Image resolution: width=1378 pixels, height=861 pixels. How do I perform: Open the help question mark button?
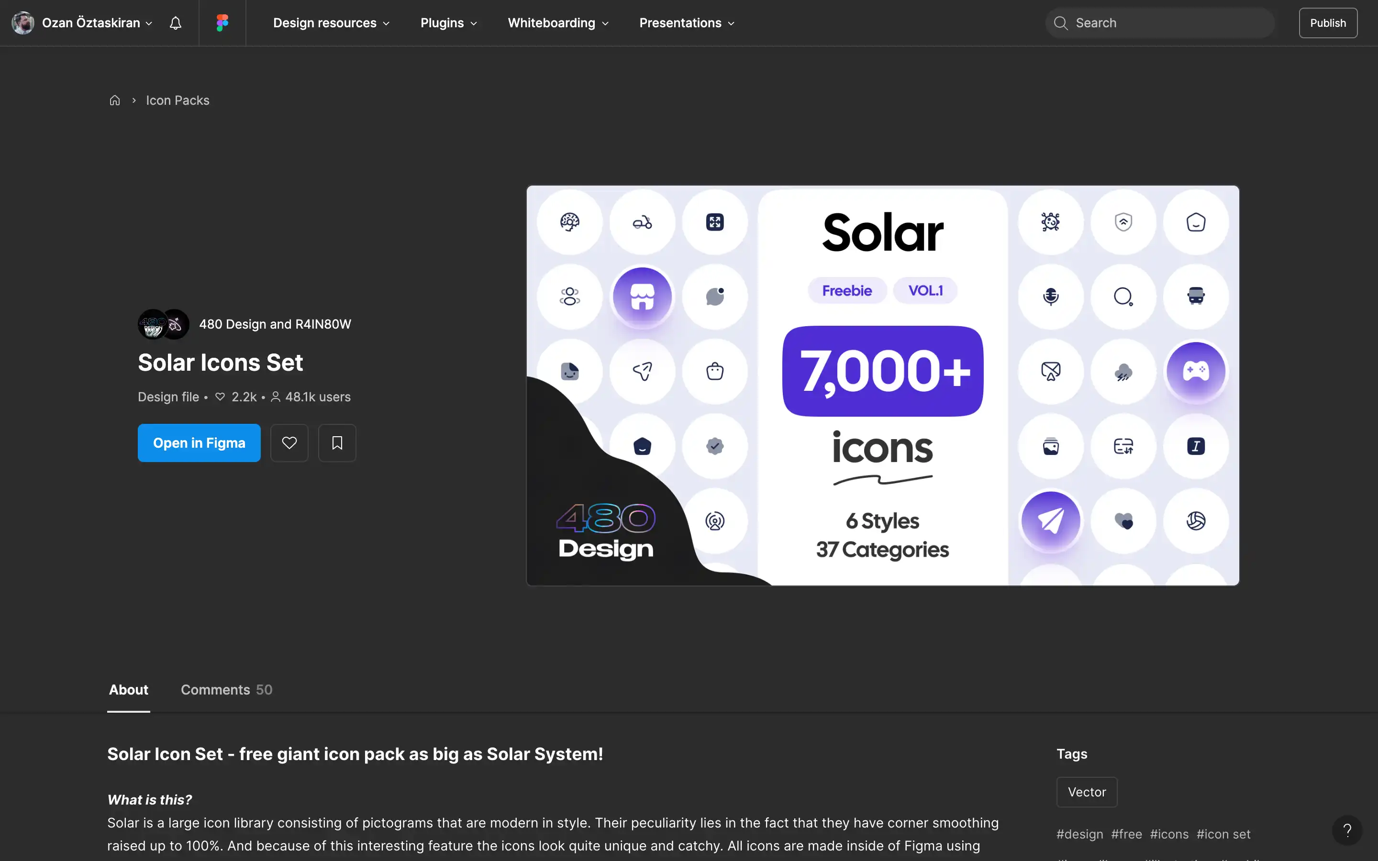click(x=1347, y=830)
